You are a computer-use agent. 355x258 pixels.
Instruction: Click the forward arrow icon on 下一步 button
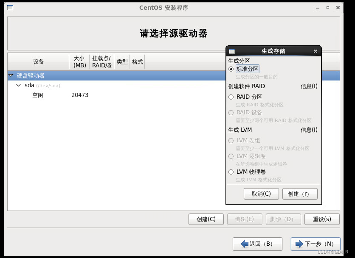click(299, 244)
